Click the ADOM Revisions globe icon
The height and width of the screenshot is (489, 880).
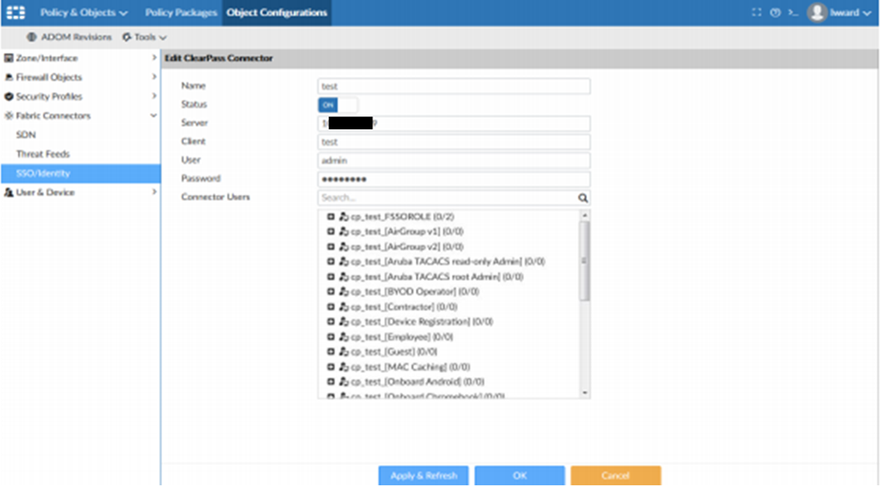pos(31,37)
